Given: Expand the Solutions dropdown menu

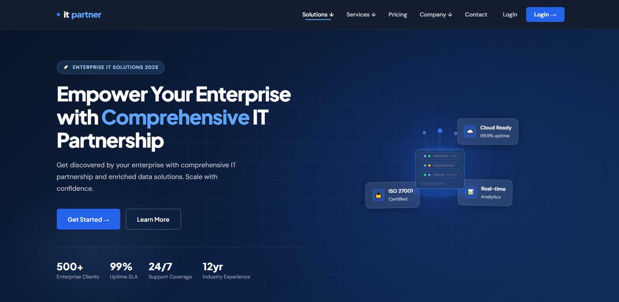Looking at the screenshot, I should [318, 14].
